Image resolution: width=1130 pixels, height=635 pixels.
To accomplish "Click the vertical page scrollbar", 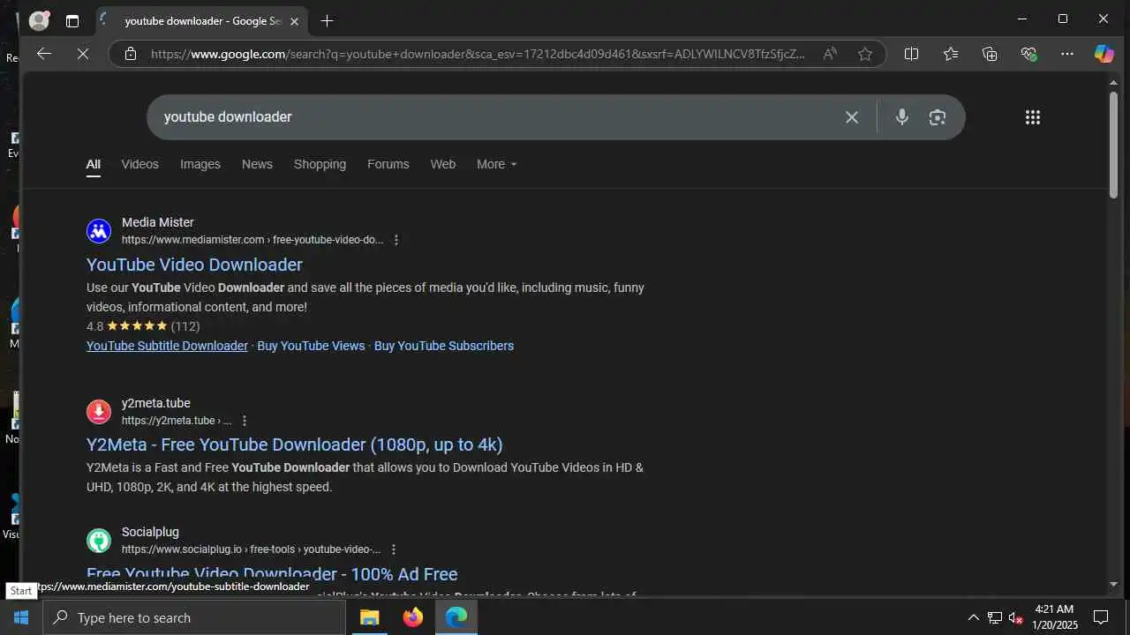I will coord(1113,146).
